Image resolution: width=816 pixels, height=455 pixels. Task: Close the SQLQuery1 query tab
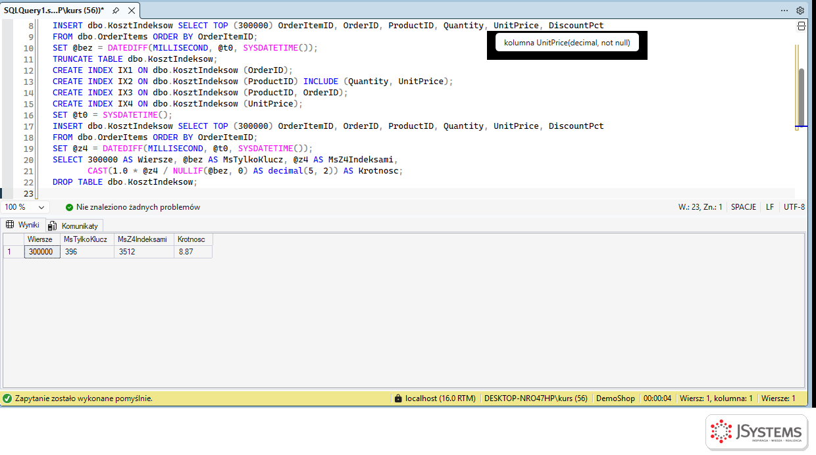(x=132, y=11)
